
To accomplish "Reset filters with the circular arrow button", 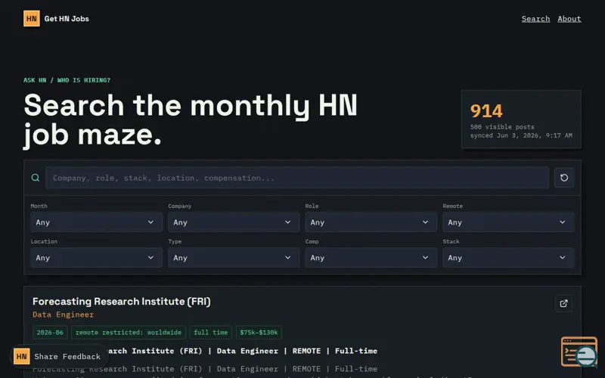I will point(564,178).
